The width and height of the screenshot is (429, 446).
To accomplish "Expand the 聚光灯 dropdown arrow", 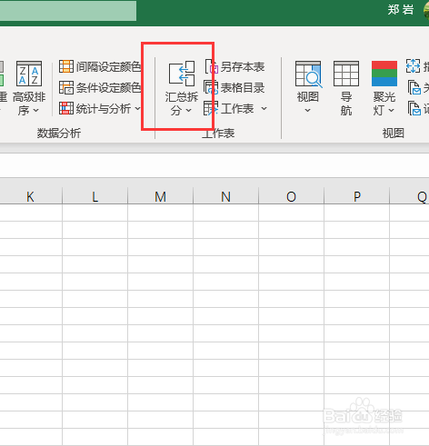I will click(391, 111).
